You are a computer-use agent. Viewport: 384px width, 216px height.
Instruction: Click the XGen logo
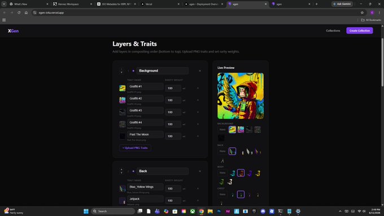click(13, 31)
